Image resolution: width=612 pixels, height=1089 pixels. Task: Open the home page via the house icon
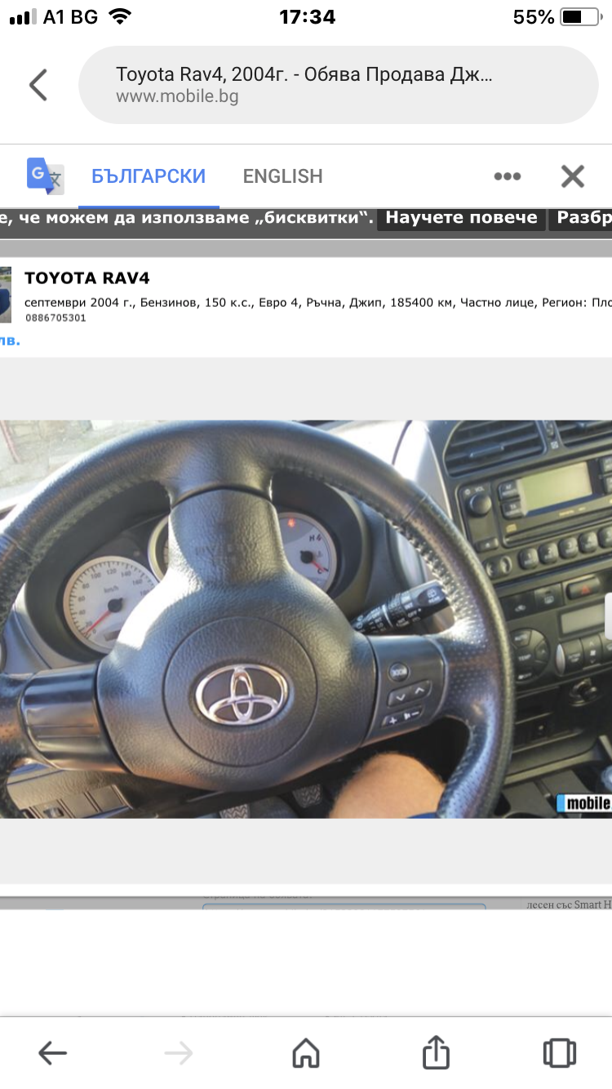306,1053
